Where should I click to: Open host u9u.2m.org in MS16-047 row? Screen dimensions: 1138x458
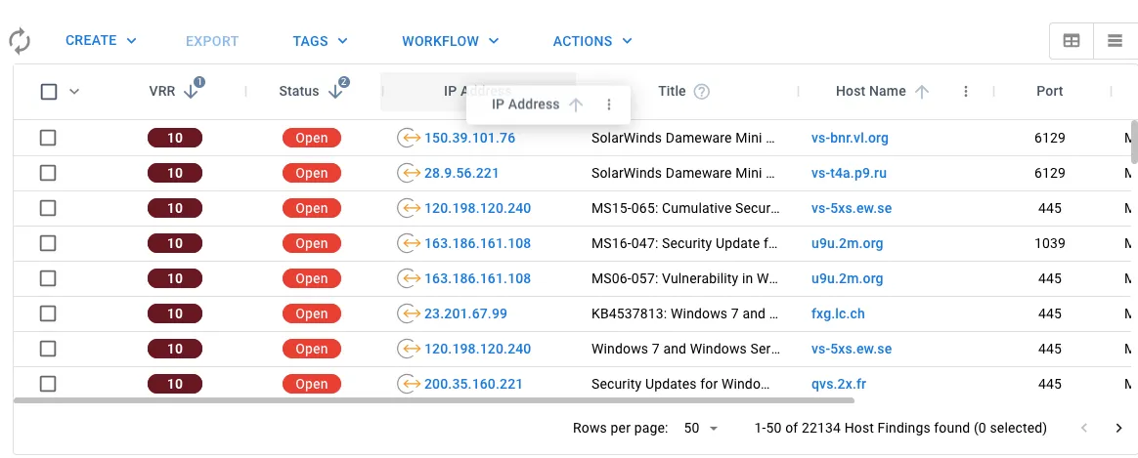847,243
